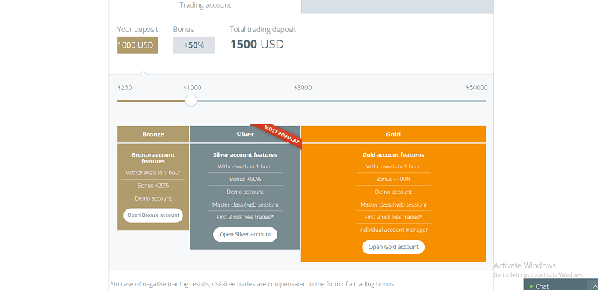Screen dimensions: 598x290
Task: Click 'Silver account features' heading
Action: (x=245, y=155)
